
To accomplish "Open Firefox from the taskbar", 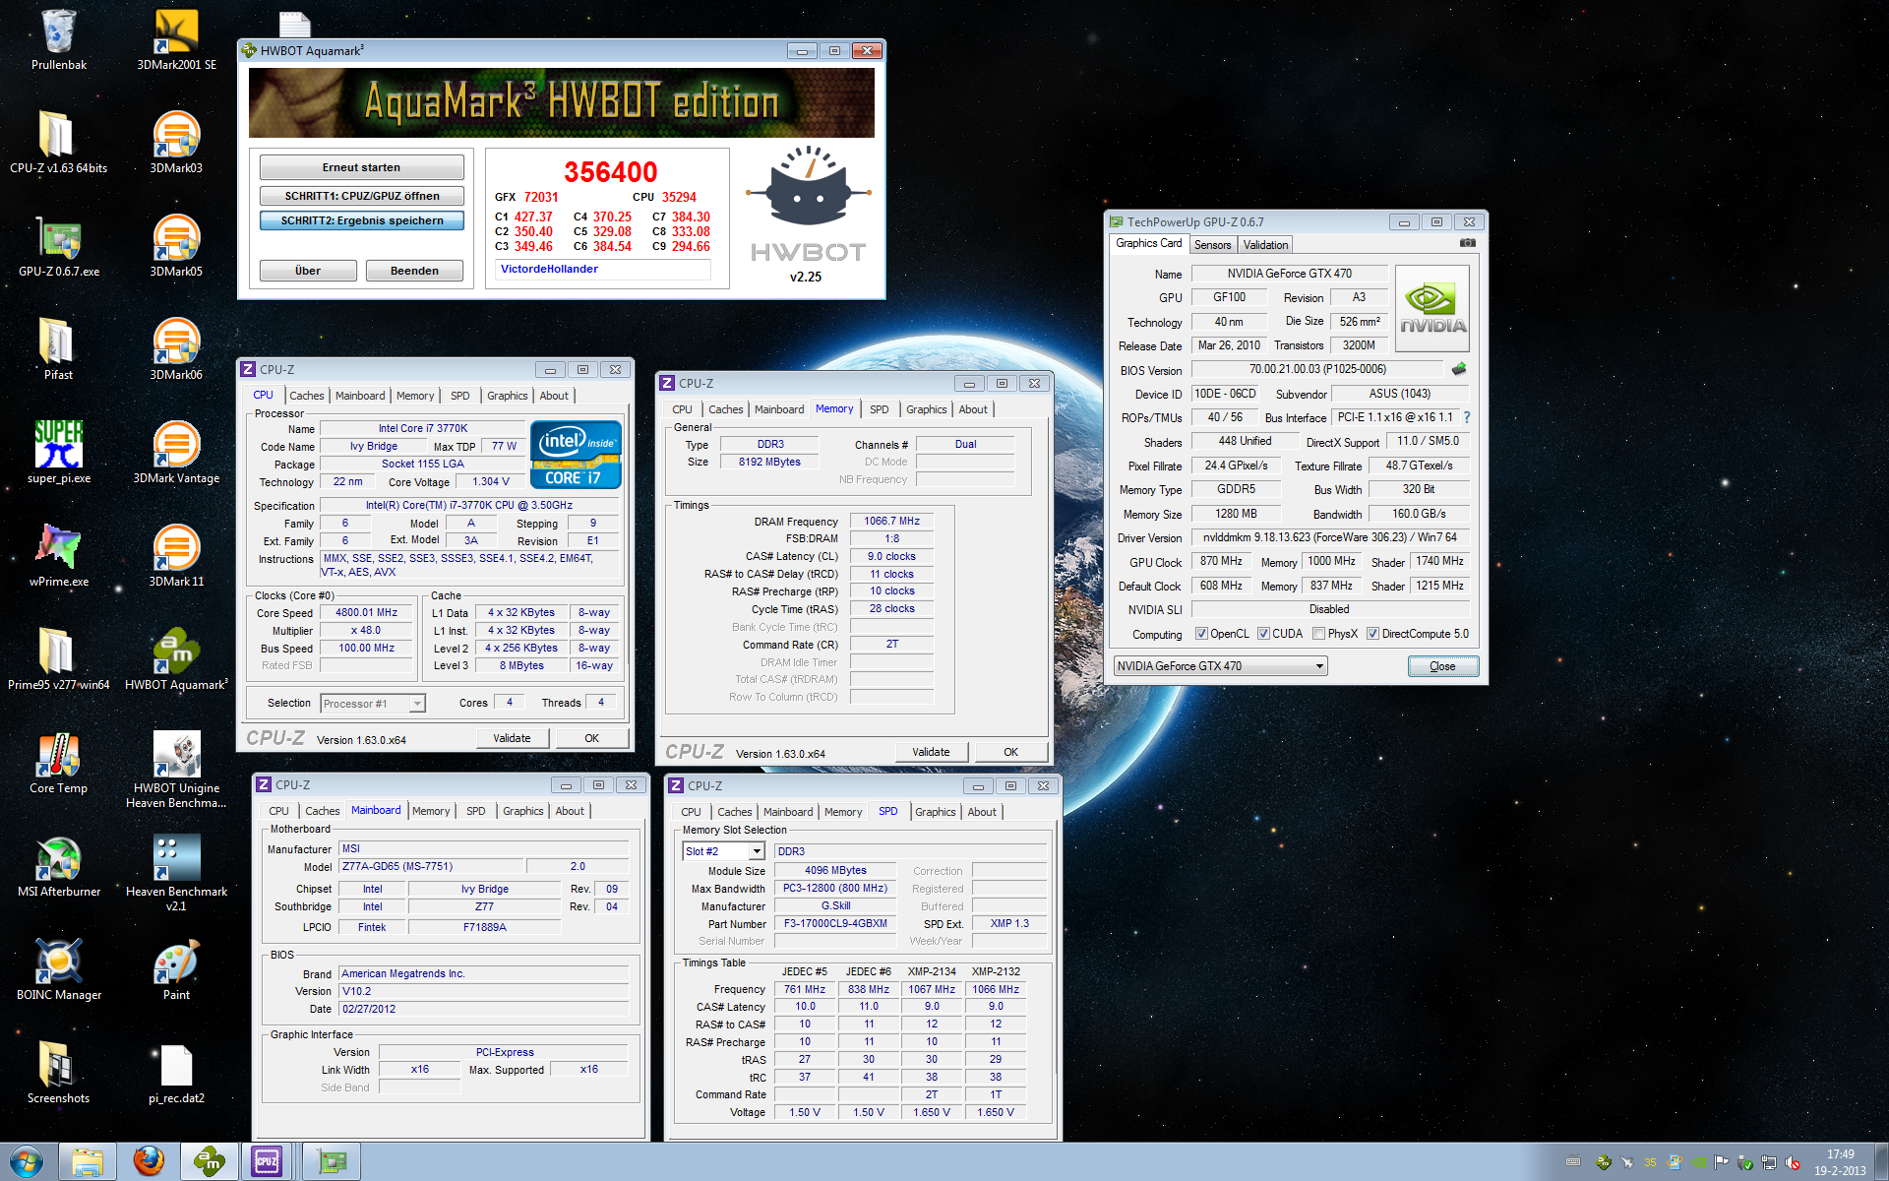I will coord(149,1161).
